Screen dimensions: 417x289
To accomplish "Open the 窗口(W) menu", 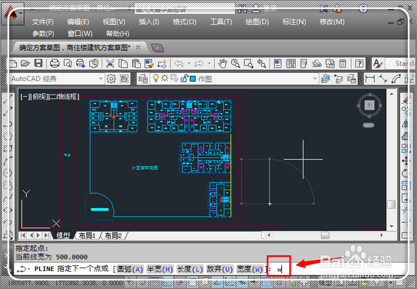I will point(80,34).
